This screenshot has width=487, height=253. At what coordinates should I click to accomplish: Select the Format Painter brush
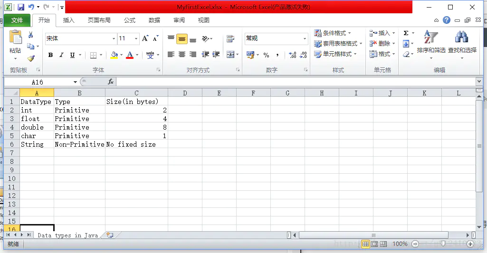click(x=31, y=58)
